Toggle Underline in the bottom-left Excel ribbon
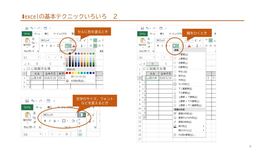 [55, 121]
